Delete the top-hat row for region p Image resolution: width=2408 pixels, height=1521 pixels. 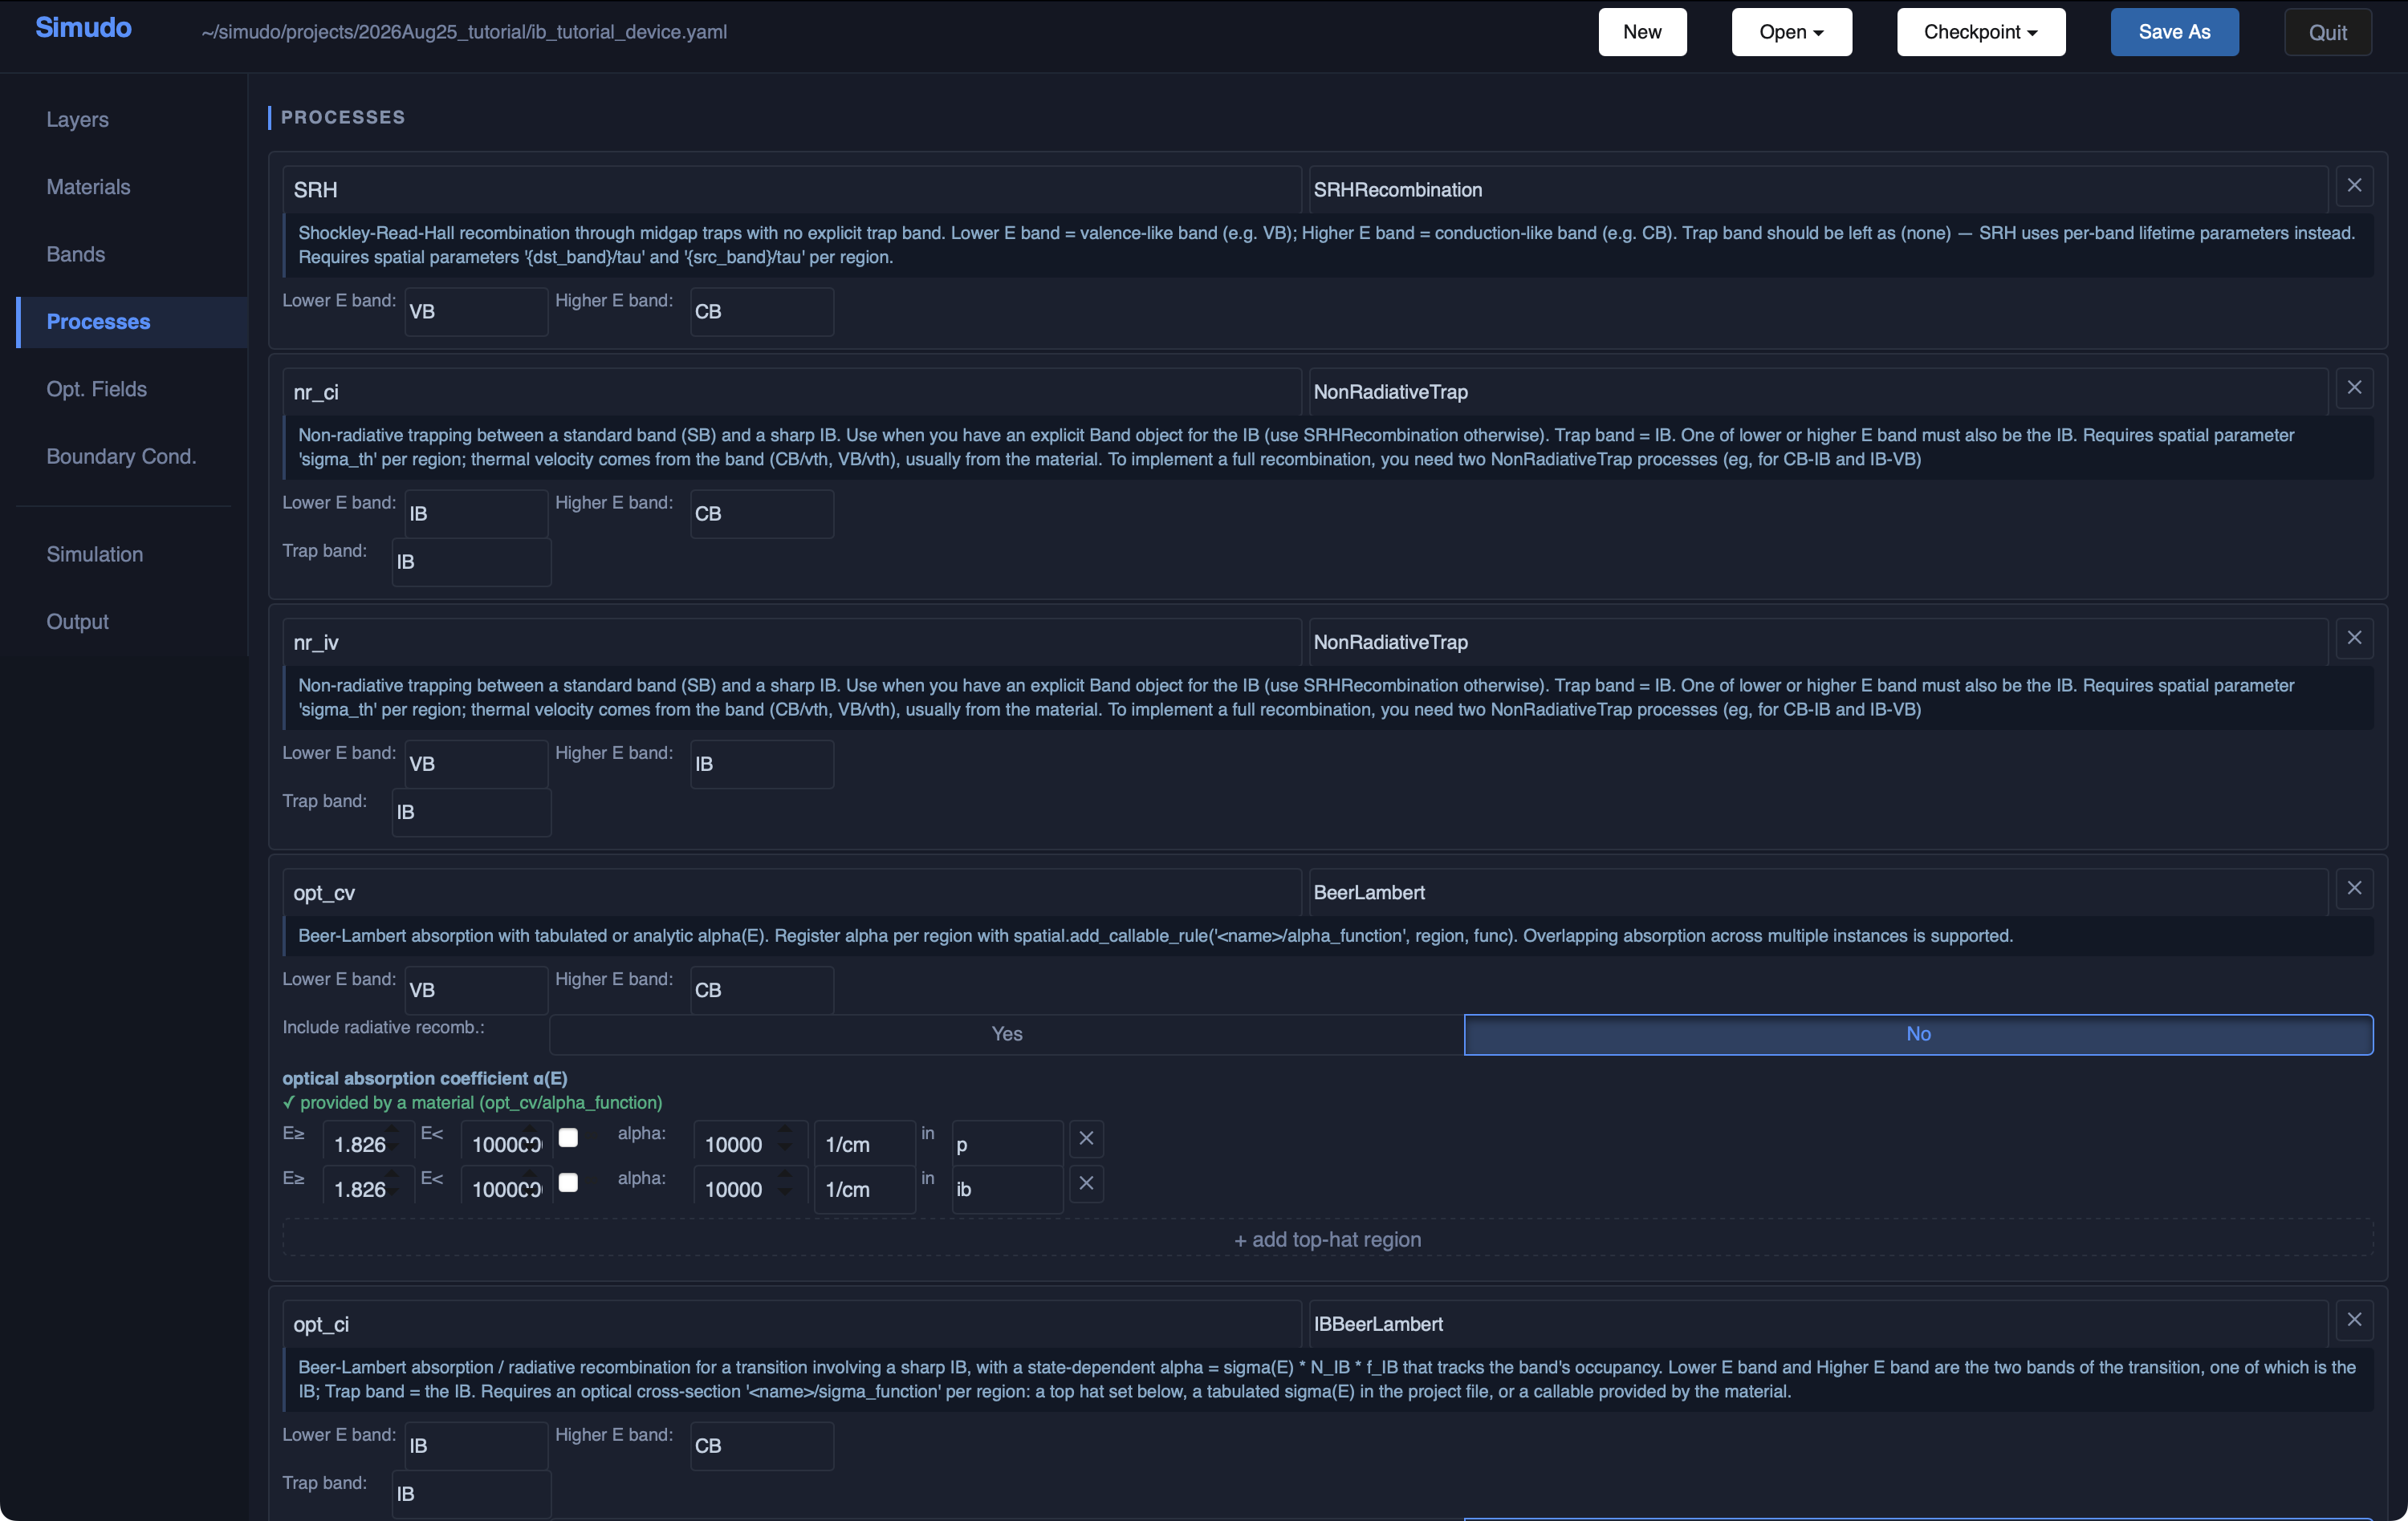click(x=1086, y=1138)
